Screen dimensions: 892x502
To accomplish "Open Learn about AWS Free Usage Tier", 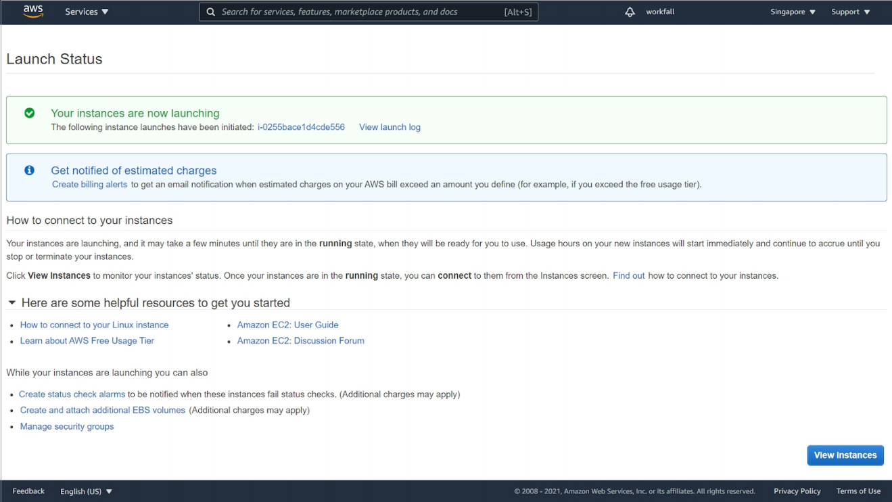I will [87, 341].
